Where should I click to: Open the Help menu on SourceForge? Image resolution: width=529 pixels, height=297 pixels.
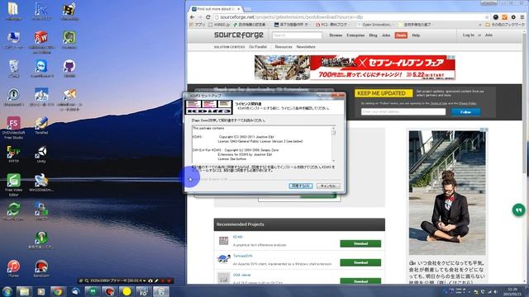416,35
